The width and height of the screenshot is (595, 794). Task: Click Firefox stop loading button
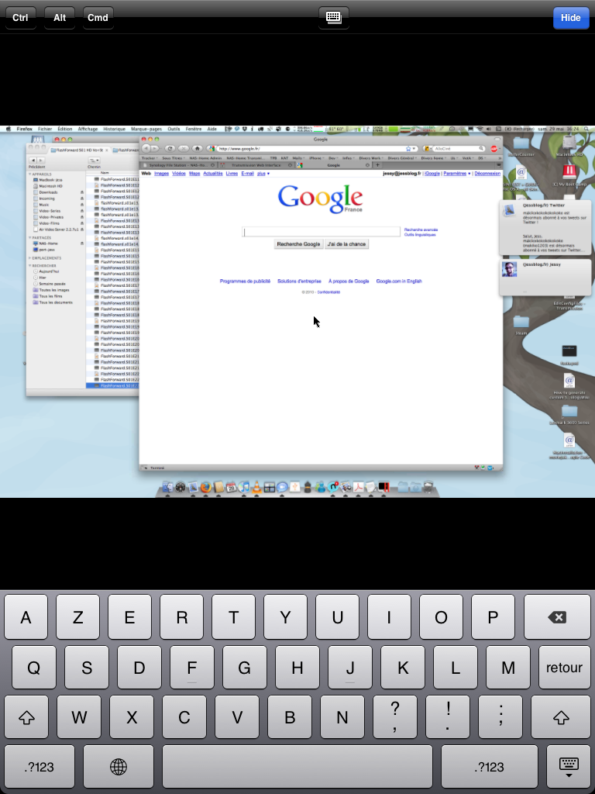pyautogui.click(x=184, y=148)
